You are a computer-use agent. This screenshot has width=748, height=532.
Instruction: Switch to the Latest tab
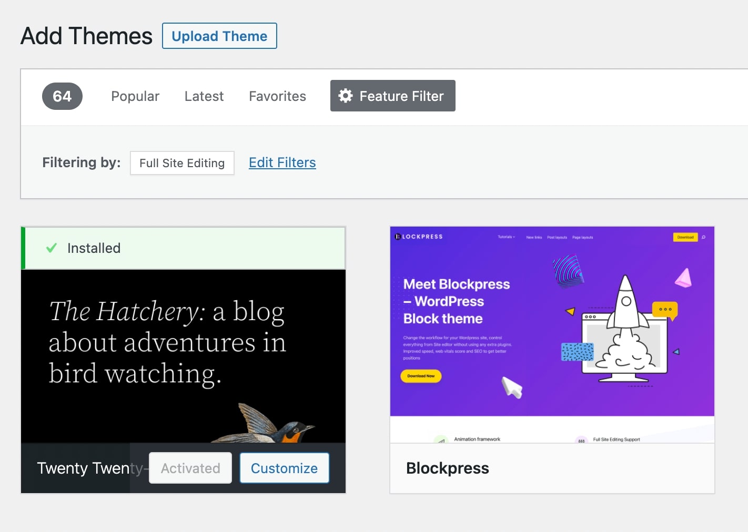(x=204, y=96)
